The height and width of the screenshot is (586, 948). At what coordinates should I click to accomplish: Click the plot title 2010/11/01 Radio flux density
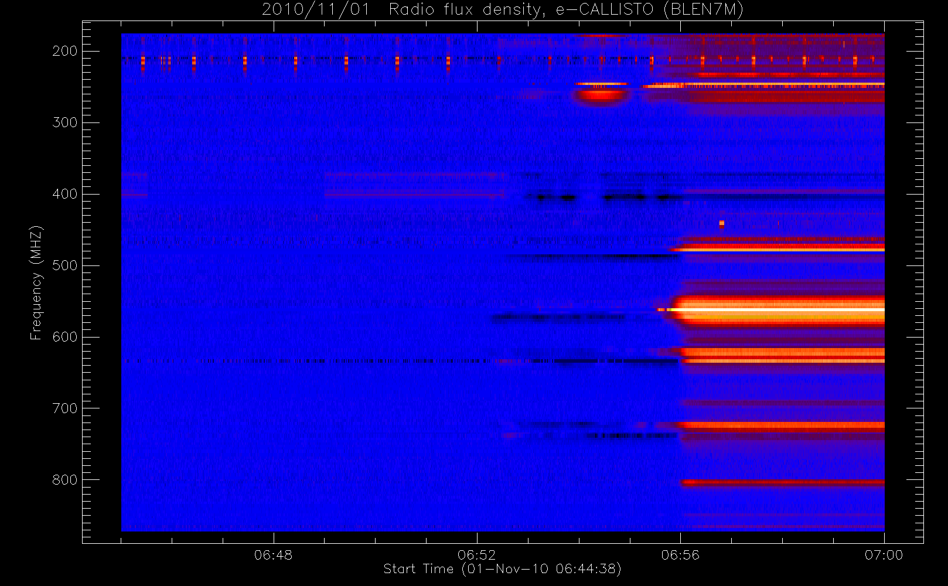502,10
